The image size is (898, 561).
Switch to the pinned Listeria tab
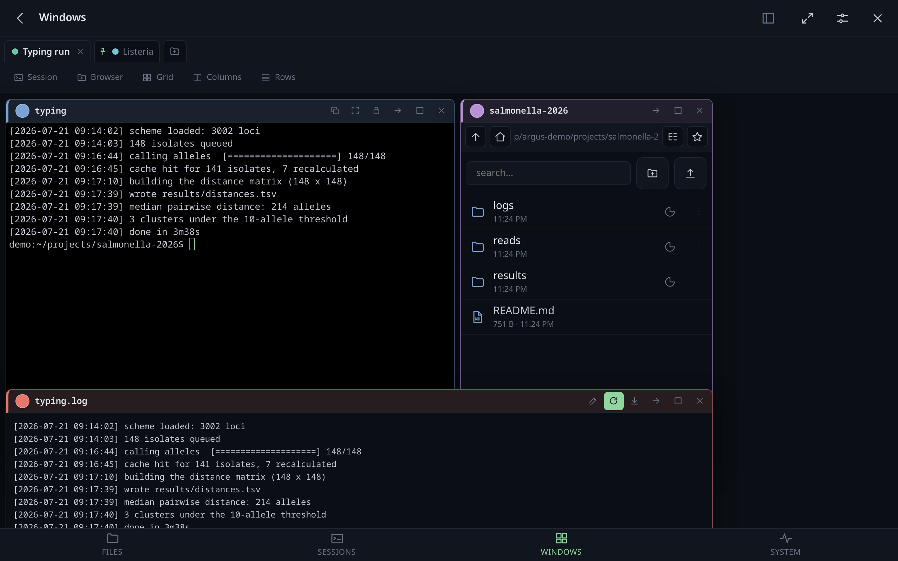click(x=127, y=52)
